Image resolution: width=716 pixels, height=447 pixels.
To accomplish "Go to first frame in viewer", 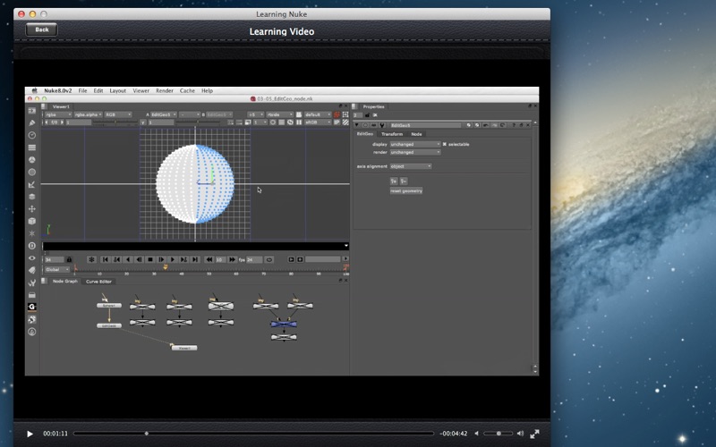I will [106, 259].
